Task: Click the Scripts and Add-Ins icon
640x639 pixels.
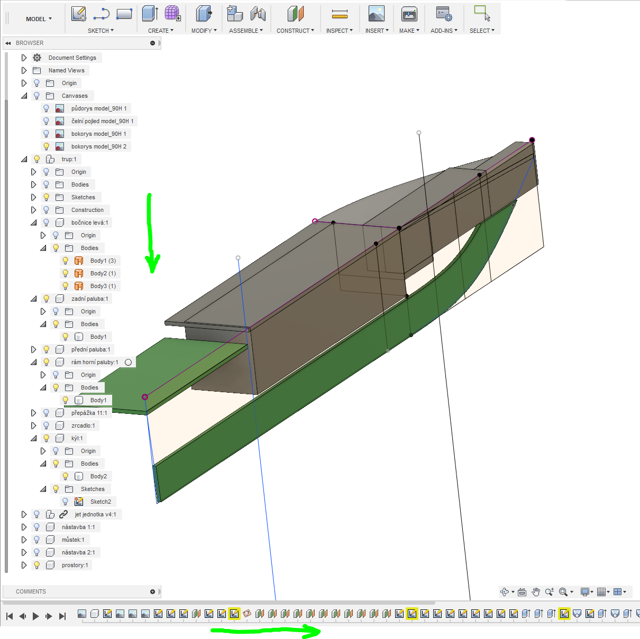Action: click(443, 14)
